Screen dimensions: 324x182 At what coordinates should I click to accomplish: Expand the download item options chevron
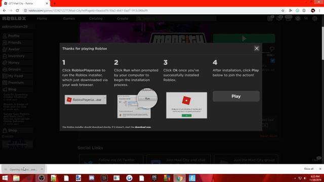42,169
